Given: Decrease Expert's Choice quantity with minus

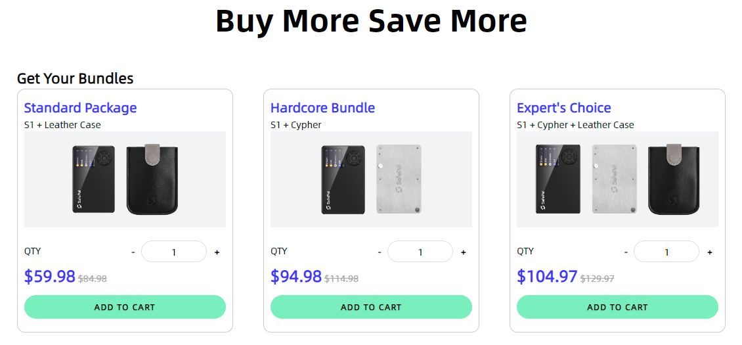Looking at the screenshot, I should 626,252.
